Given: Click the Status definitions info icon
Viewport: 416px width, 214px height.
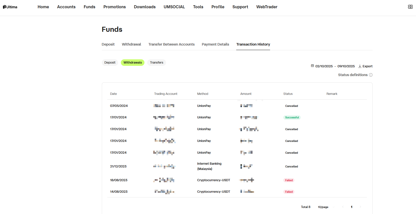Looking at the screenshot, I should [371, 75].
